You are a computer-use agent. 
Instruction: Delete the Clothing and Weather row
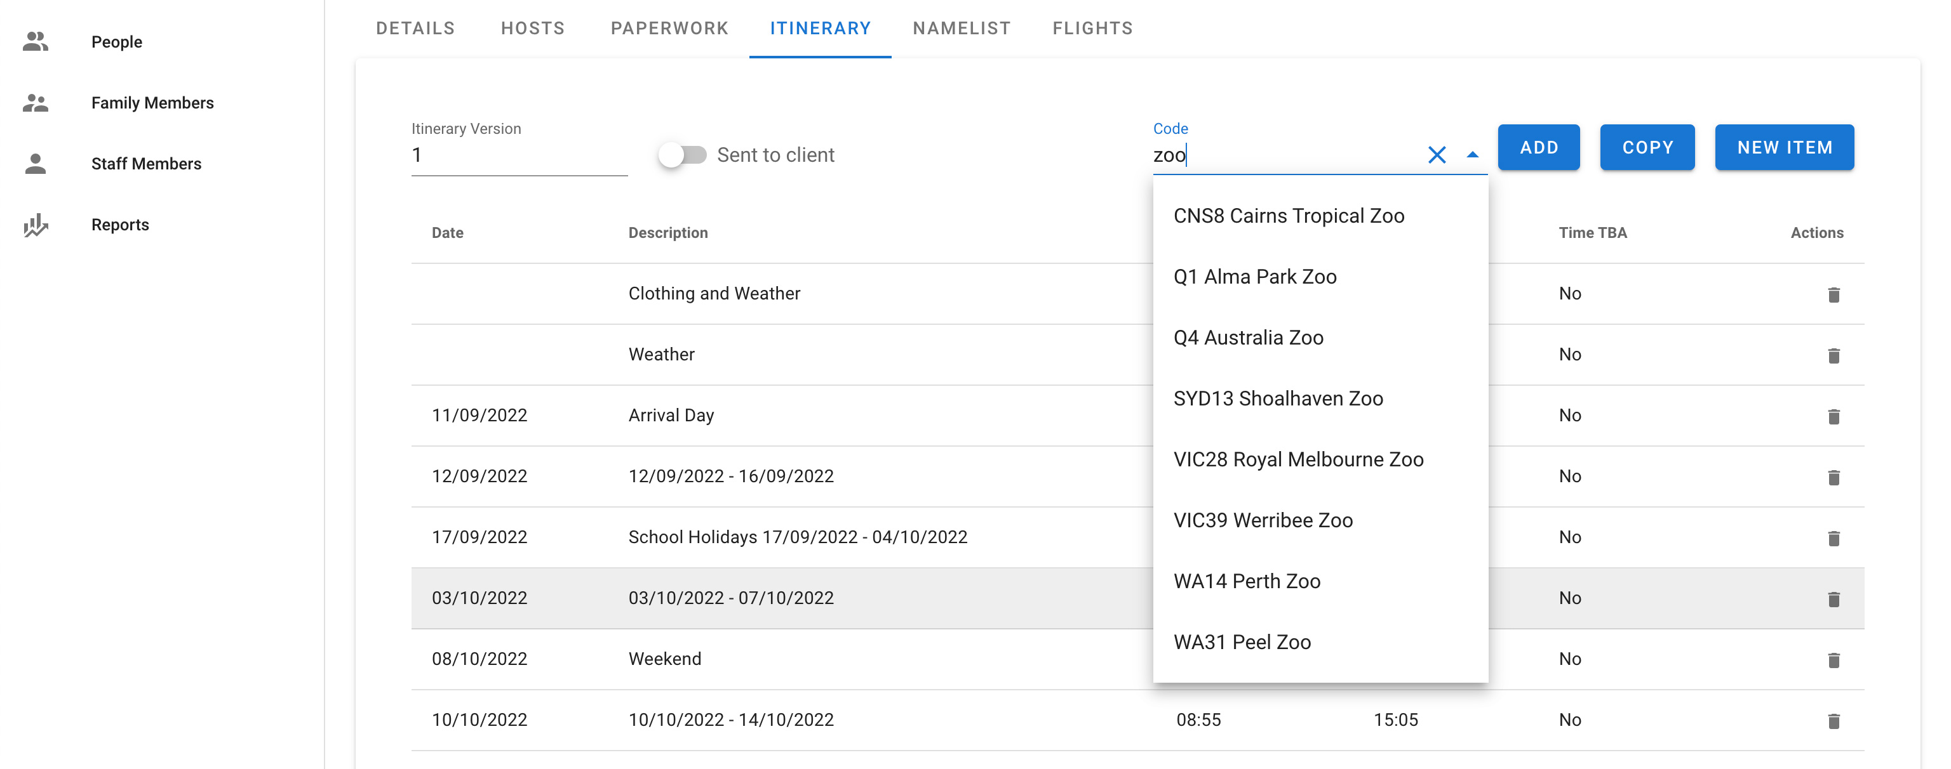[1833, 294]
